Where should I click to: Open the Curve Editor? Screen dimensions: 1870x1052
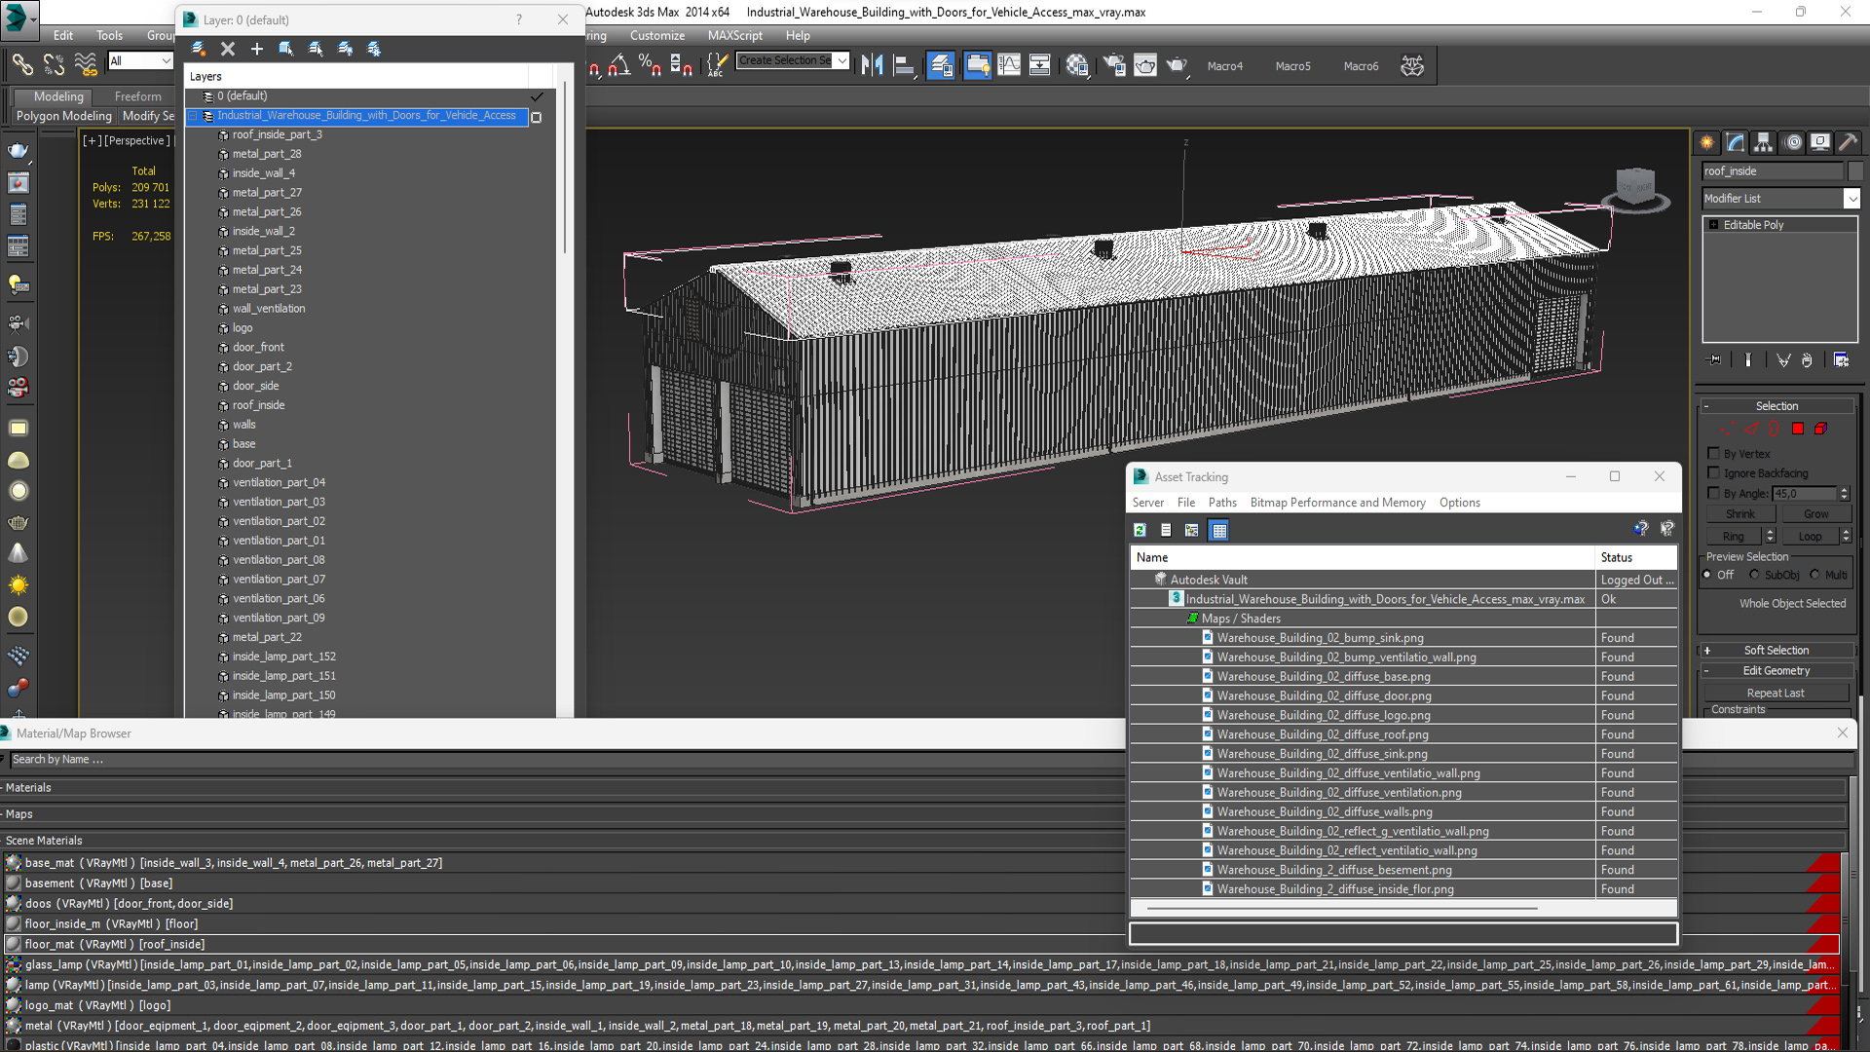tap(1009, 65)
